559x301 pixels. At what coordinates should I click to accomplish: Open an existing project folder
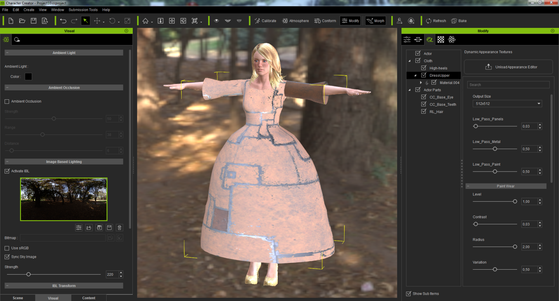(x=22, y=21)
